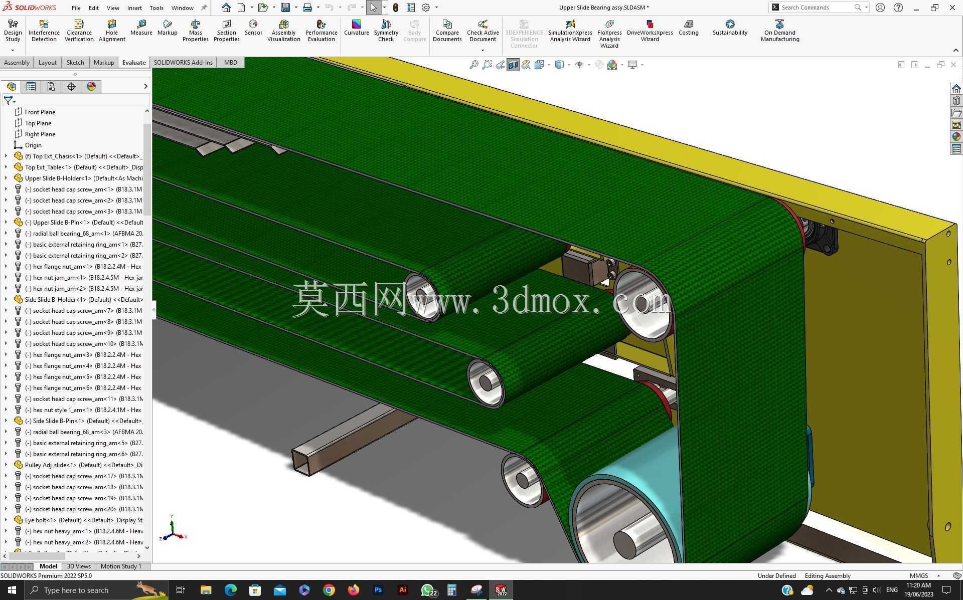Switch to the Assembly ribbon tab
This screenshot has width=963, height=600.
[x=17, y=63]
